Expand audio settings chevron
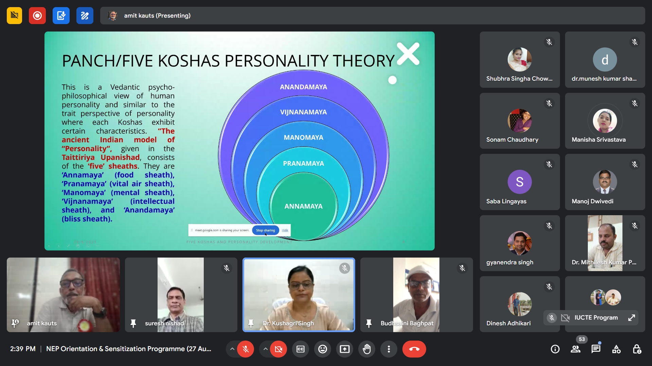 pyautogui.click(x=232, y=349)
